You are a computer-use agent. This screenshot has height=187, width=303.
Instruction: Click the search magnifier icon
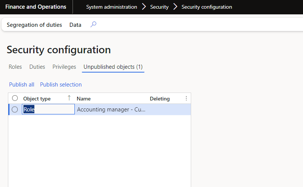coord(93,25)
